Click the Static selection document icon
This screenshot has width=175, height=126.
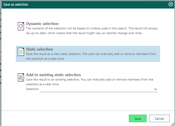click(21, 52)
